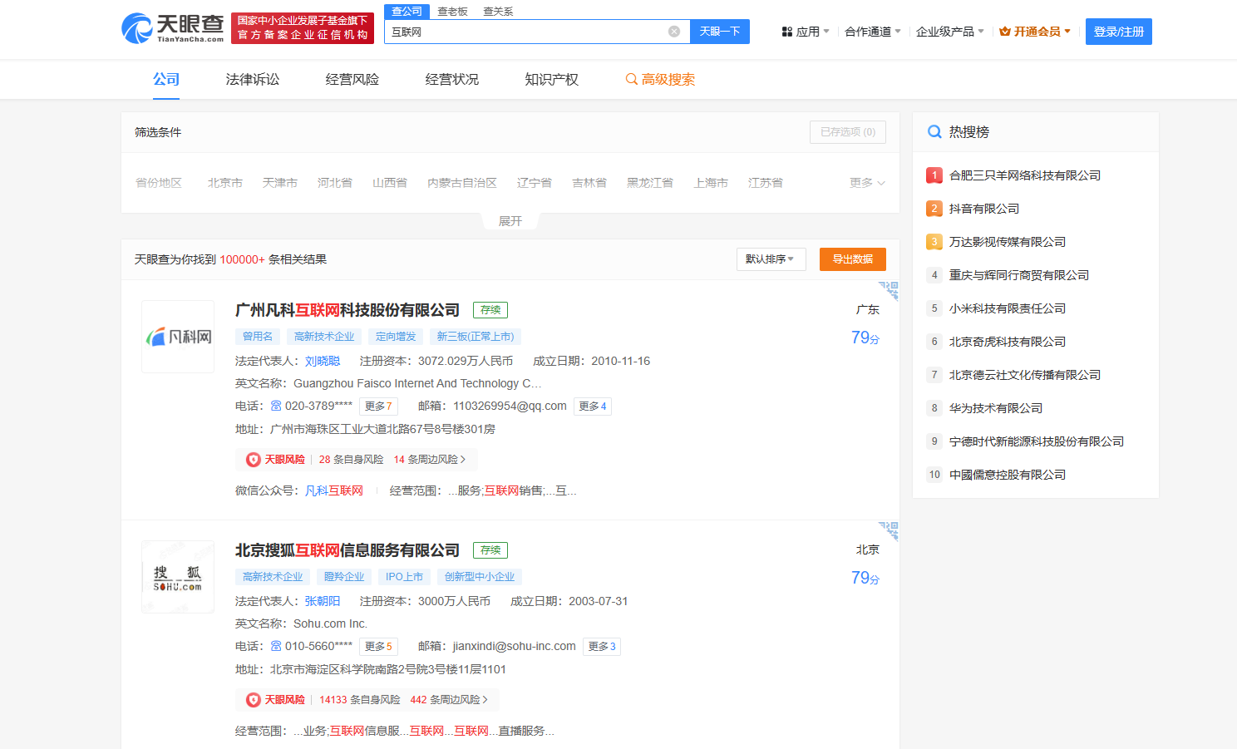Click the 已存选项 (0) button
Screen dimensions: 1237x749
point(848,132)
